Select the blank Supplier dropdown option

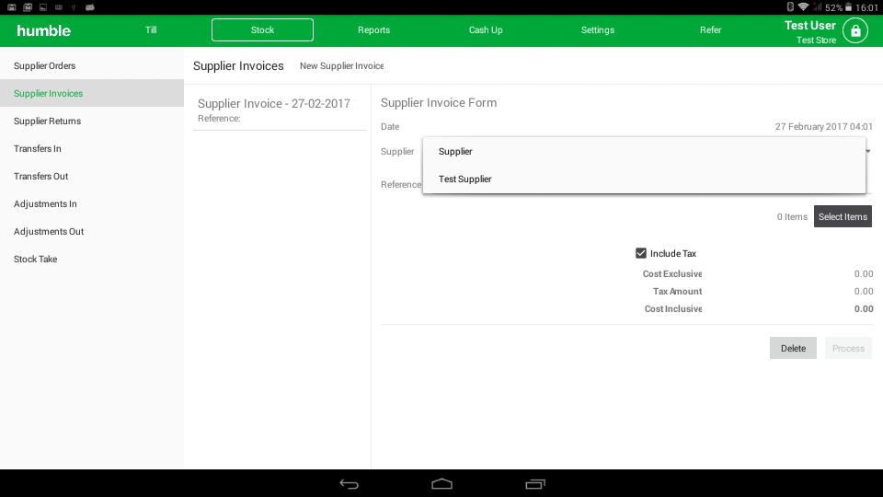pyautogui.click(x=644, y=151)
